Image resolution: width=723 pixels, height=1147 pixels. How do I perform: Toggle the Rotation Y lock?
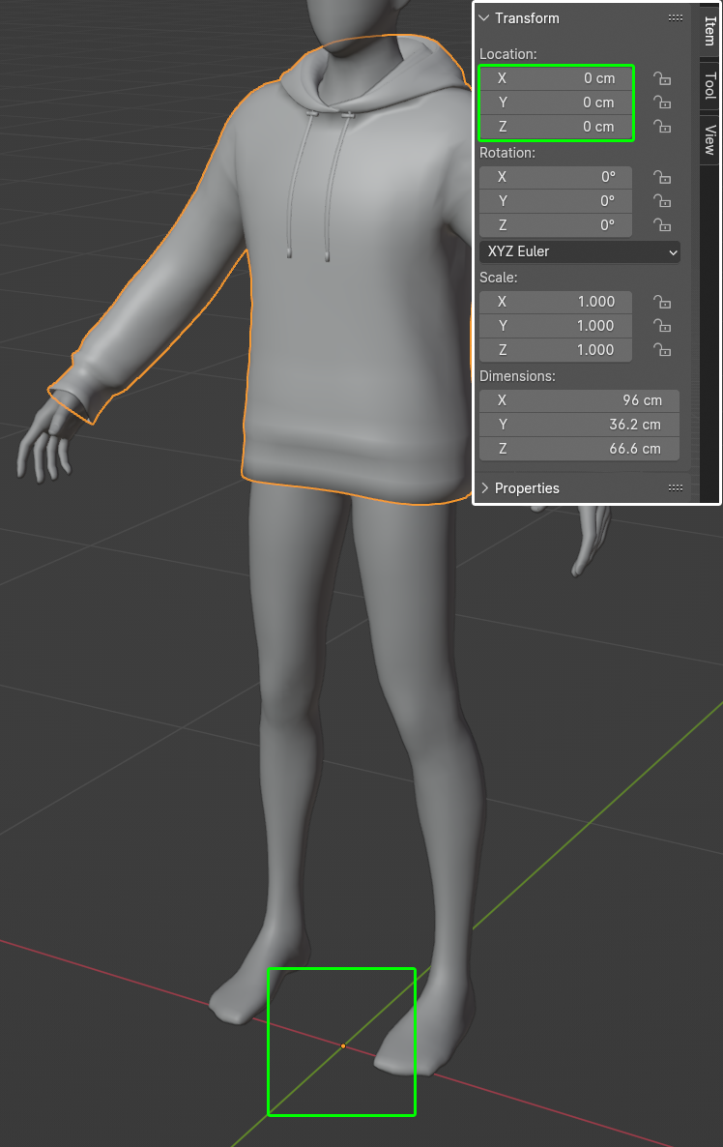662,201
